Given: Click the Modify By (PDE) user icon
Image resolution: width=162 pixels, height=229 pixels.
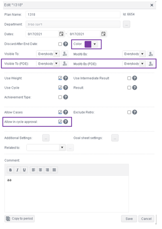Looking at the screenshot, I should [x=151, y=64].
